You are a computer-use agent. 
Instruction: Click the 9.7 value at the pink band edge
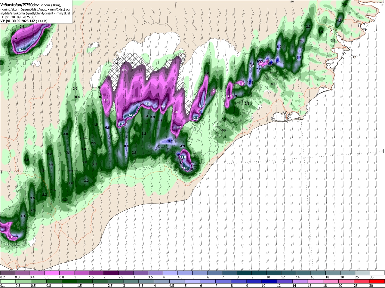(x=120, y=124)
